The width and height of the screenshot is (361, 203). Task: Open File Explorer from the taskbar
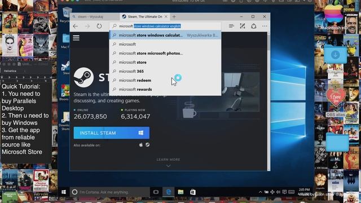click(180, 192)
